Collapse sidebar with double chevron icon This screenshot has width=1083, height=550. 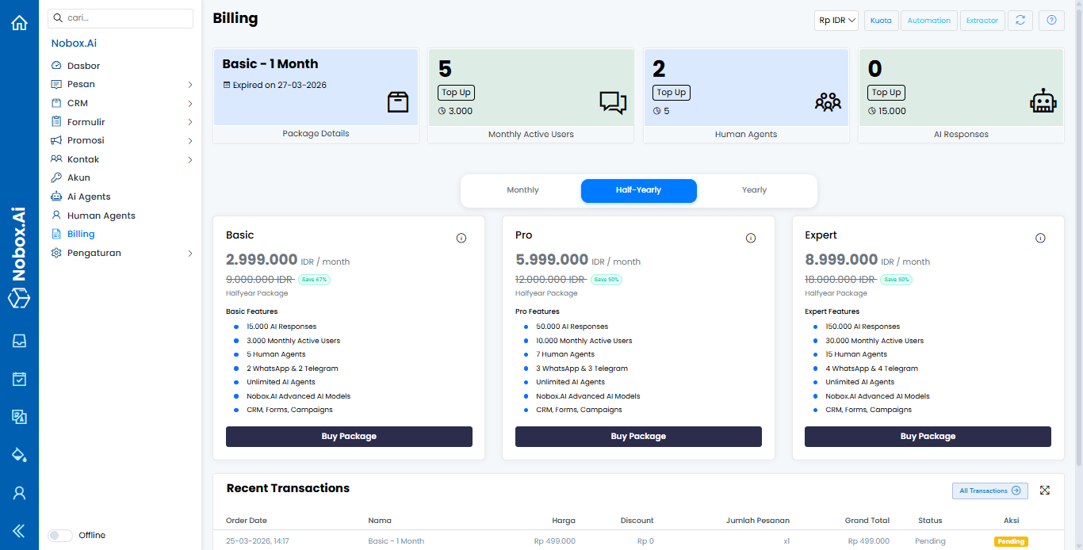coord(19,530)
